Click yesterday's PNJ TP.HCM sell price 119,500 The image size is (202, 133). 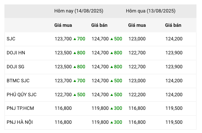click(174, 108)
